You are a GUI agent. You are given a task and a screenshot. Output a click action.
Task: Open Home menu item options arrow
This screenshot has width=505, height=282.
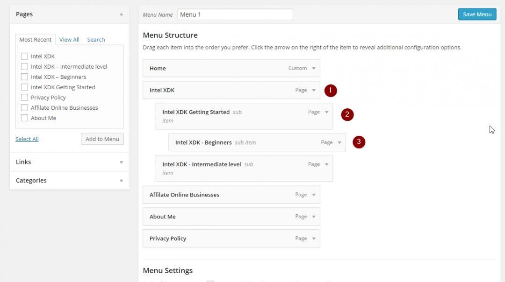(x=314, y=69)
